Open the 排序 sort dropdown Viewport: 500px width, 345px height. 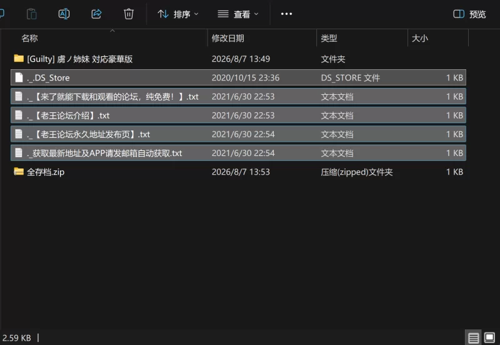(x=178, y=14)
